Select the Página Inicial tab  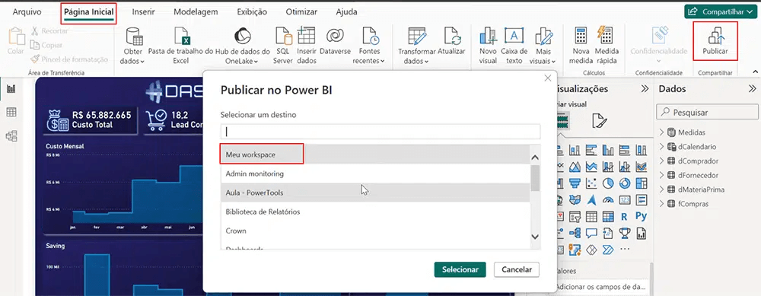pos(89,11)
